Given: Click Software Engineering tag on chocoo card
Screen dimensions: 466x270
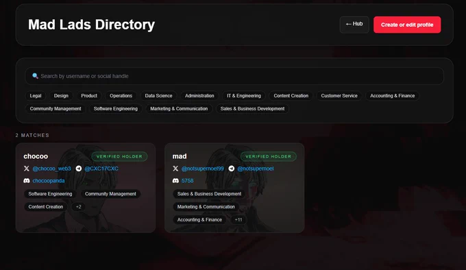Looking at the screenshot, I should pyautogui.click(x=50, y=194).
